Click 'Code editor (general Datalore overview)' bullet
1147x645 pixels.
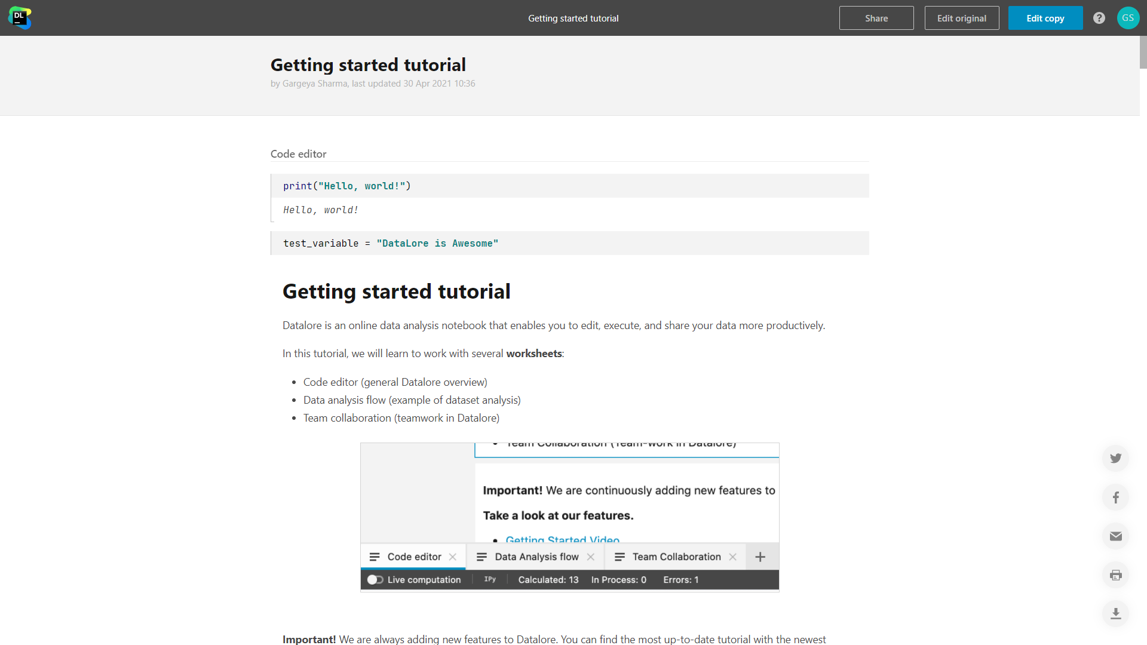395,382
